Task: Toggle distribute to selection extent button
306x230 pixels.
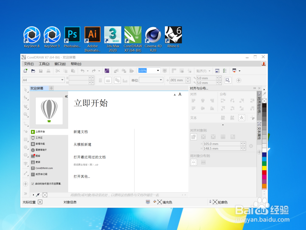Action: pos(194,162)
